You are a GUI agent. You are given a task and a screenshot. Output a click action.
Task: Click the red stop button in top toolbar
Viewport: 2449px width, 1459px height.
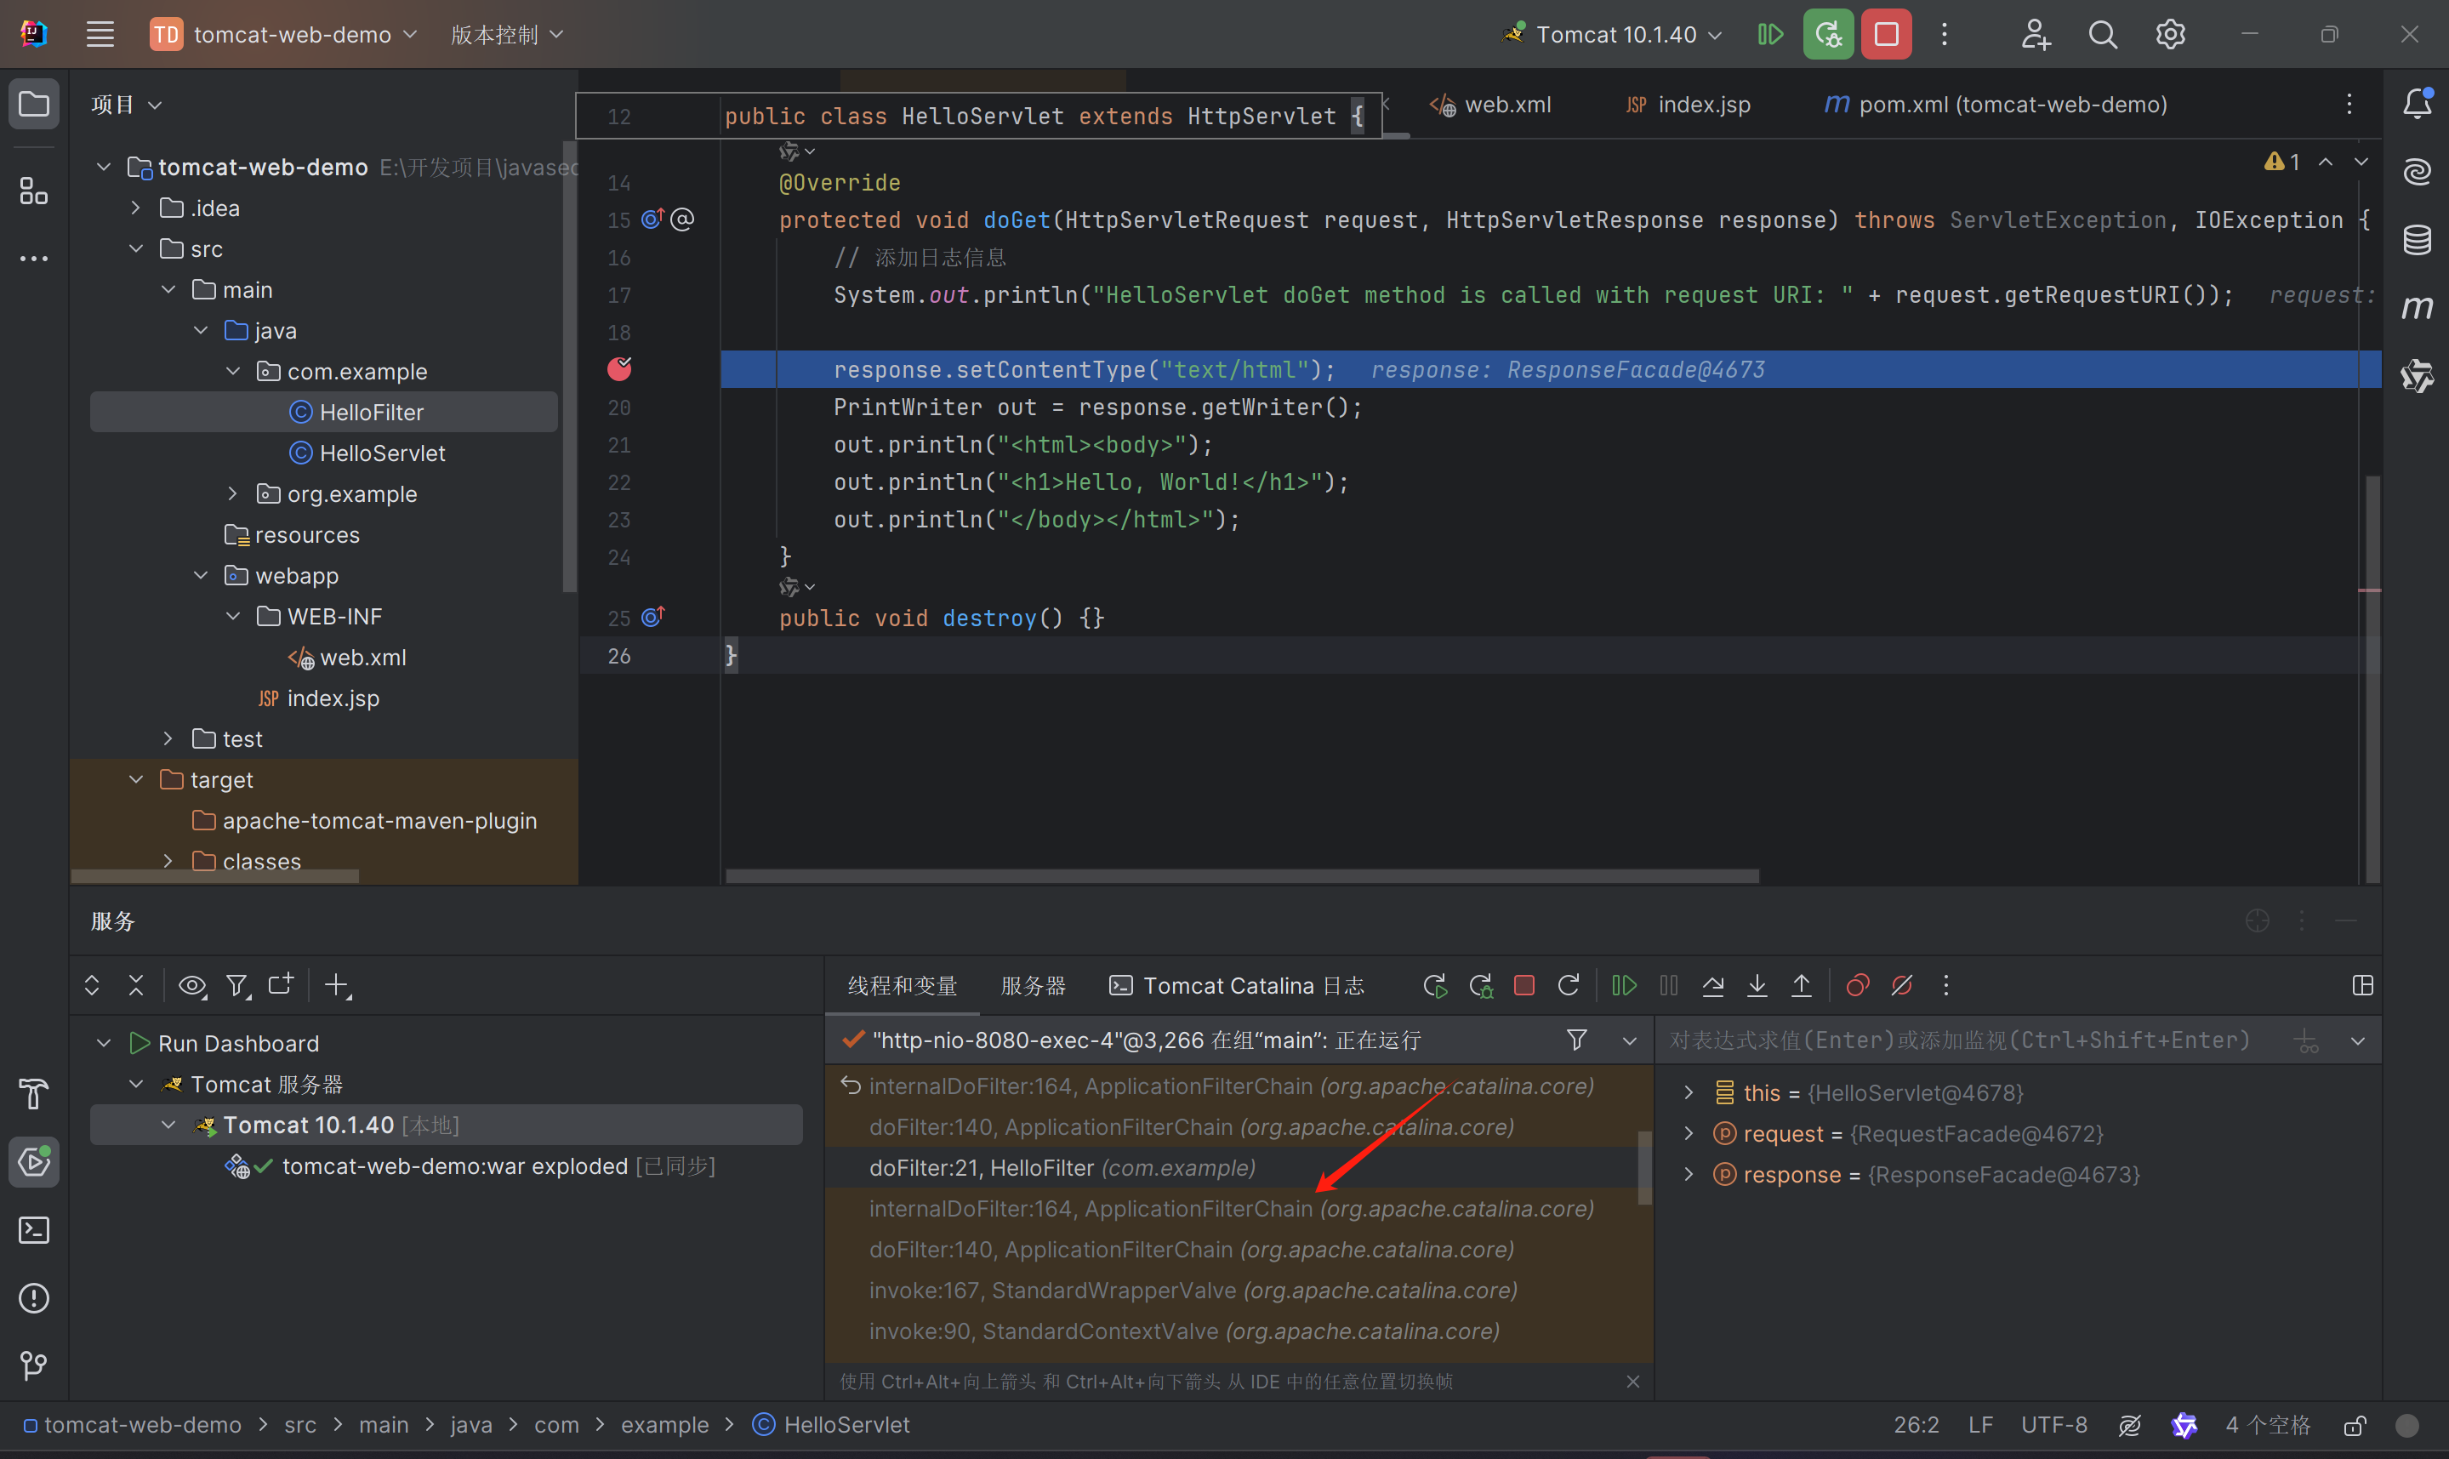[x=1886, y=34]
